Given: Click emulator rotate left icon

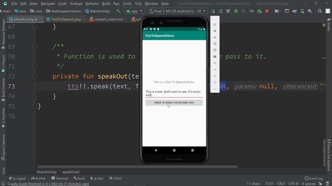Looking at the screenshot, I should [215, 44].
